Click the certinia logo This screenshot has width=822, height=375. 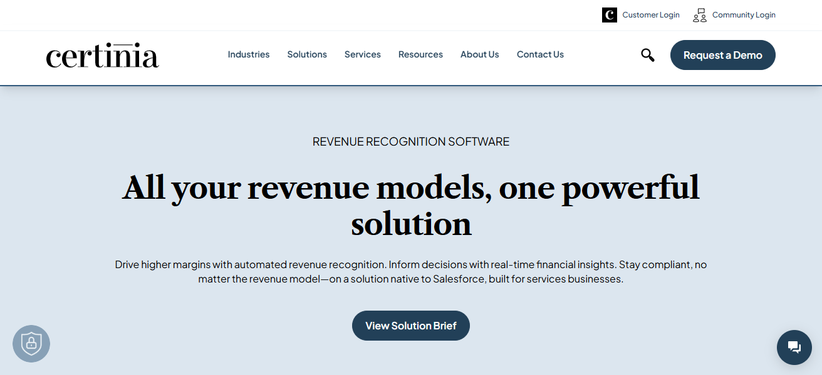102,56
